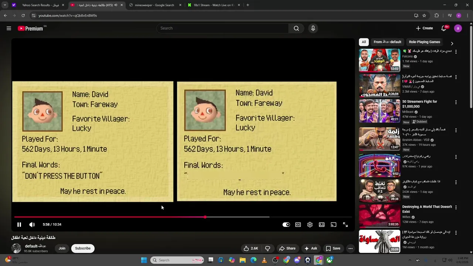
Task: Open YouTube notifications bell
Action: pos(444,28)
